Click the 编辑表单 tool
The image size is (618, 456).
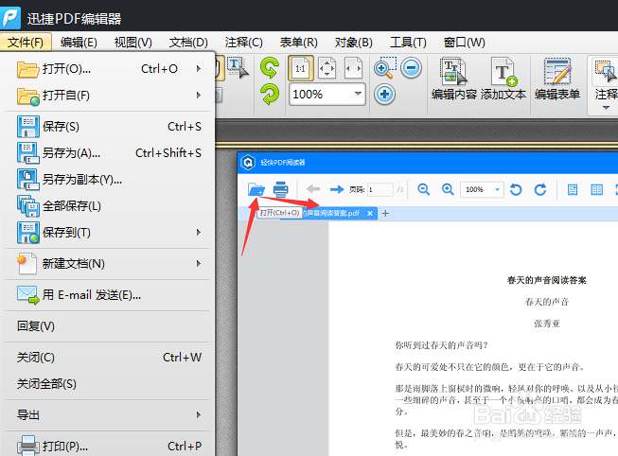point(556,79)
